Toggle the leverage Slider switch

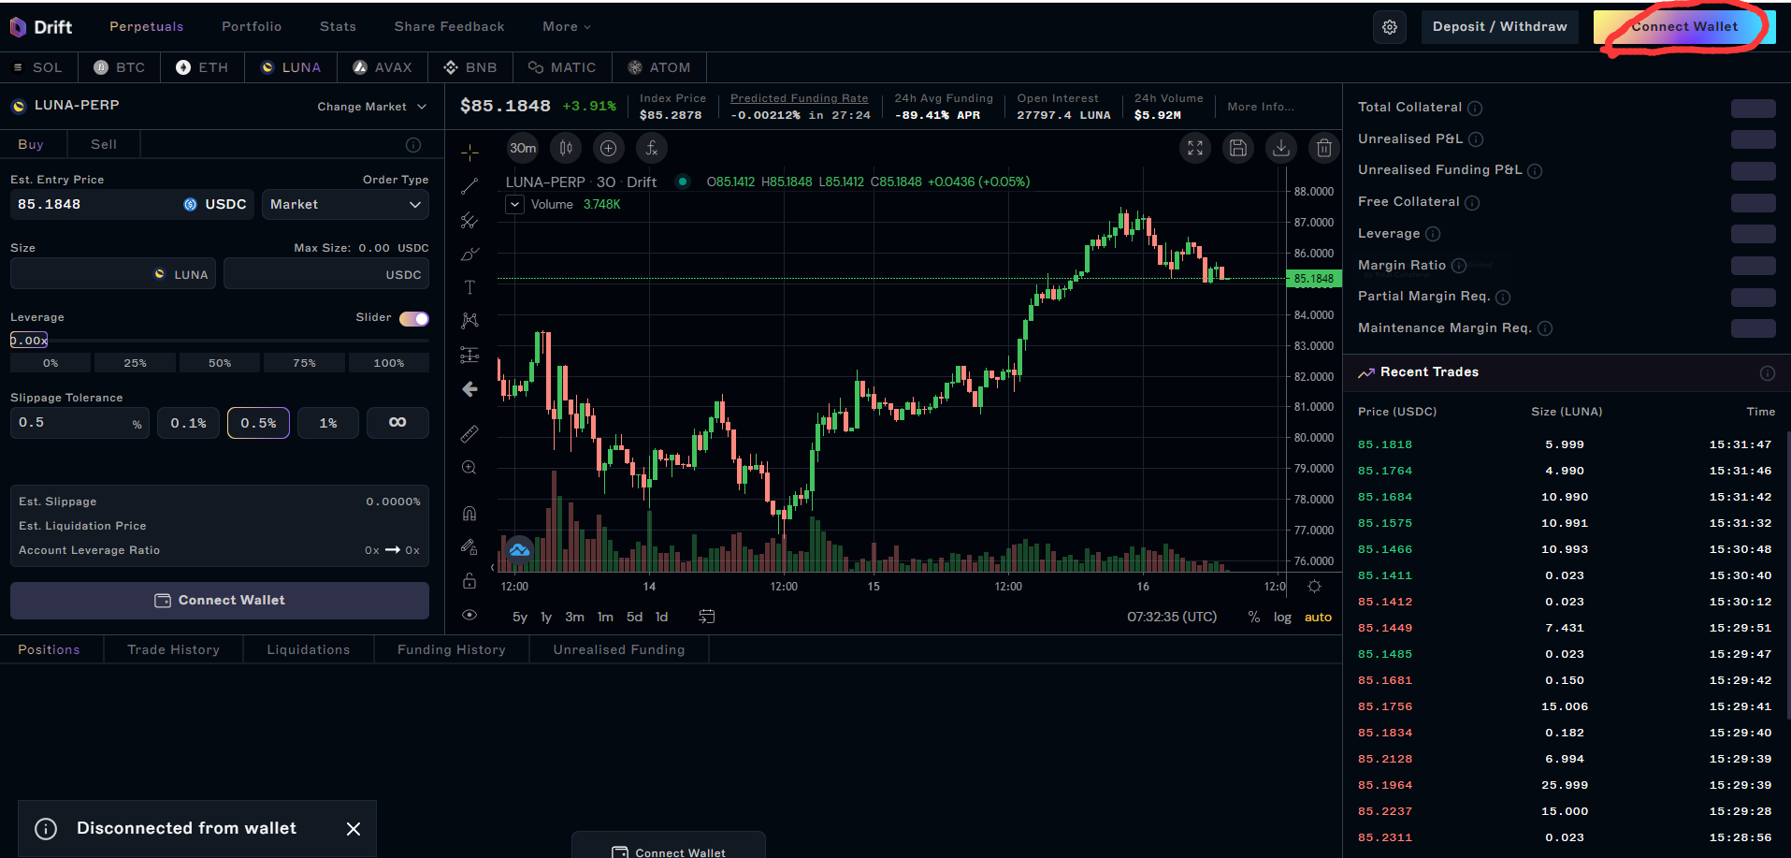point(413,319)
